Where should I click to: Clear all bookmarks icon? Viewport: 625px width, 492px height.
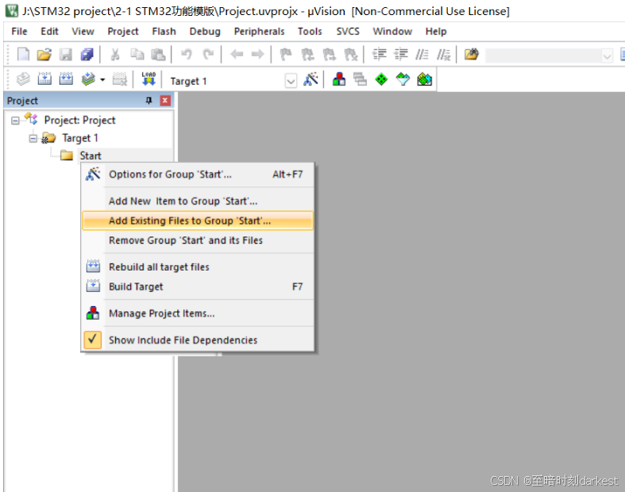[351, 54]
